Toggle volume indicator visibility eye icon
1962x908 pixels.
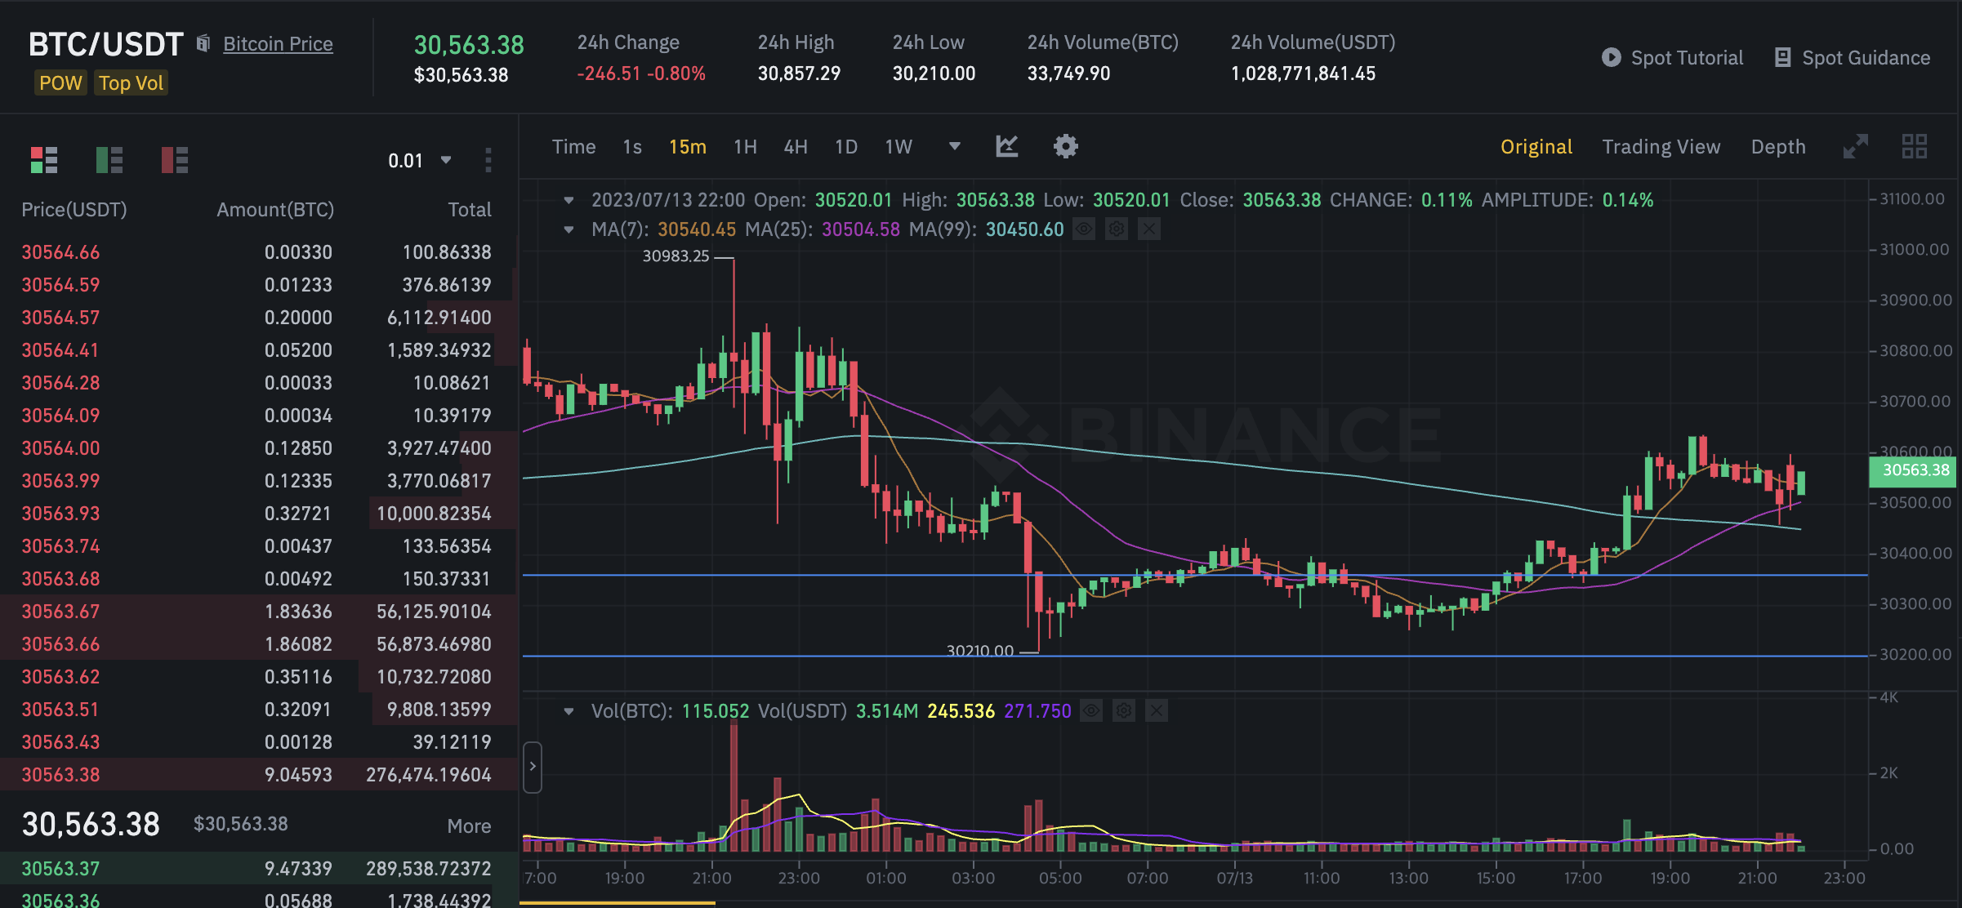coord(1091,711)
